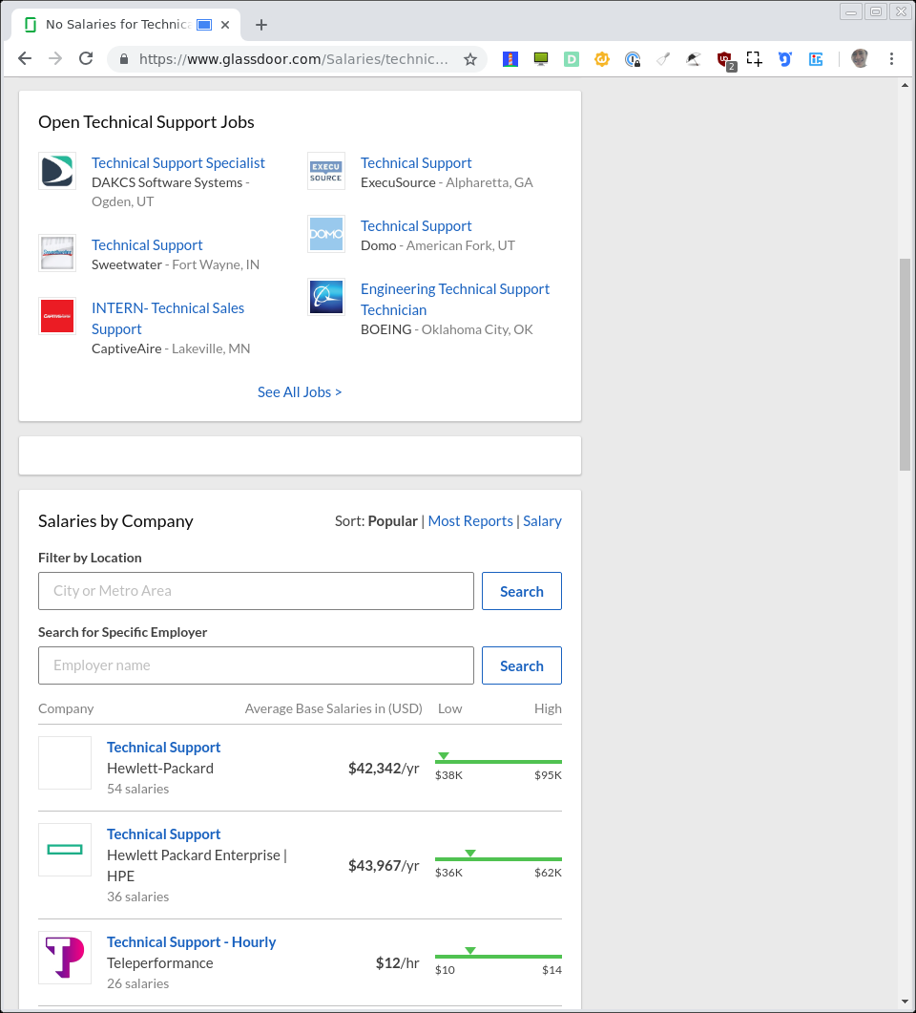Click Search button next to location field
Image resolution: width=916 pixels, height=1013 pixels.
522,590
